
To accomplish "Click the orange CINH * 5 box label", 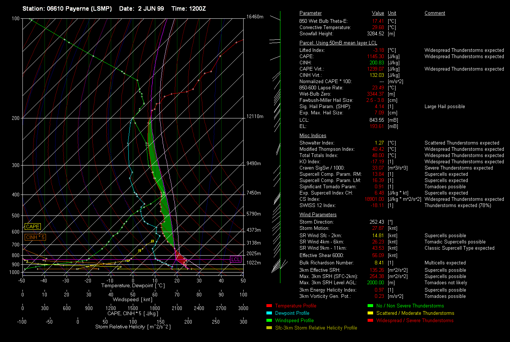I will click(x=35, y=238).
